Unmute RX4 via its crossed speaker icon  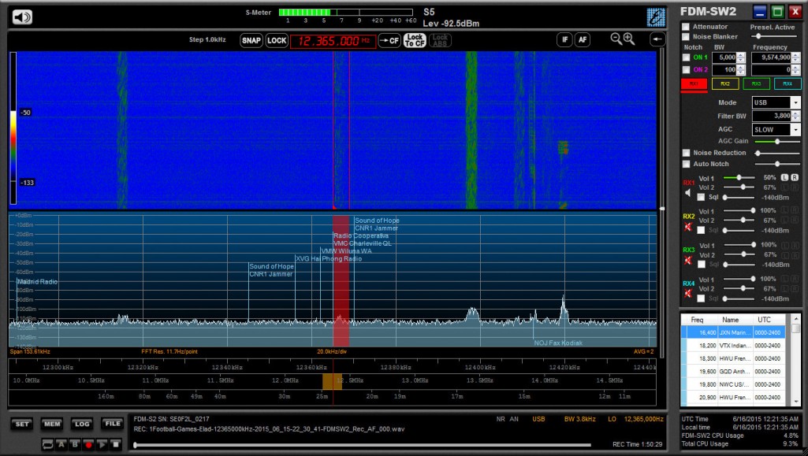pos(688,293)
